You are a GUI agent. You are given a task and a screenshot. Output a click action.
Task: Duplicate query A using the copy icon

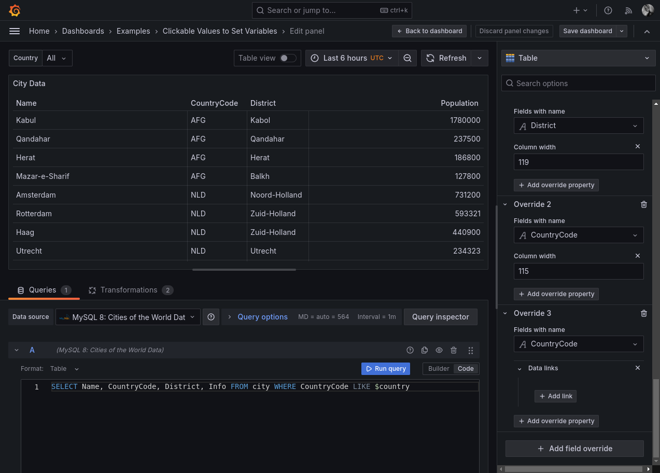425,350
